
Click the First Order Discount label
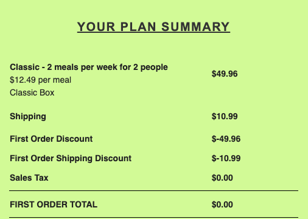pyautogui.click(x=51, y=139)
